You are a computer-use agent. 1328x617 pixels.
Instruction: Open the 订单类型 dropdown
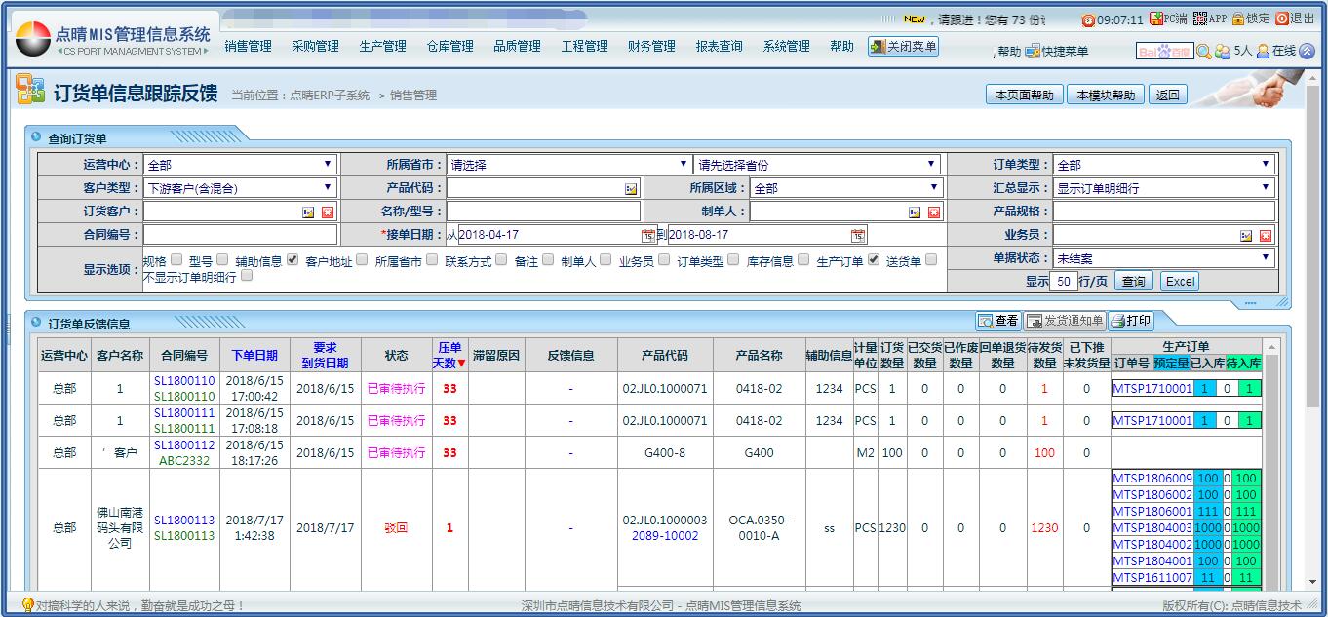pyautogui.click(x=1164, y=165)
